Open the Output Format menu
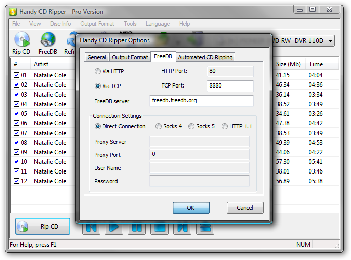This screenshot has width=351, height=260. pyautogui.click(x=97, y=24)
